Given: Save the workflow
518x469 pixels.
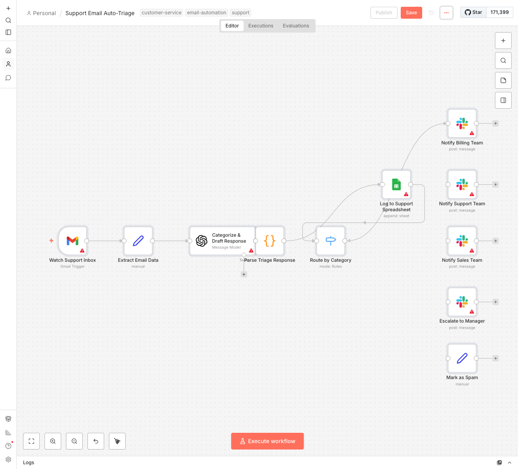Looking at the screenshot, I should tap(411, 13).
